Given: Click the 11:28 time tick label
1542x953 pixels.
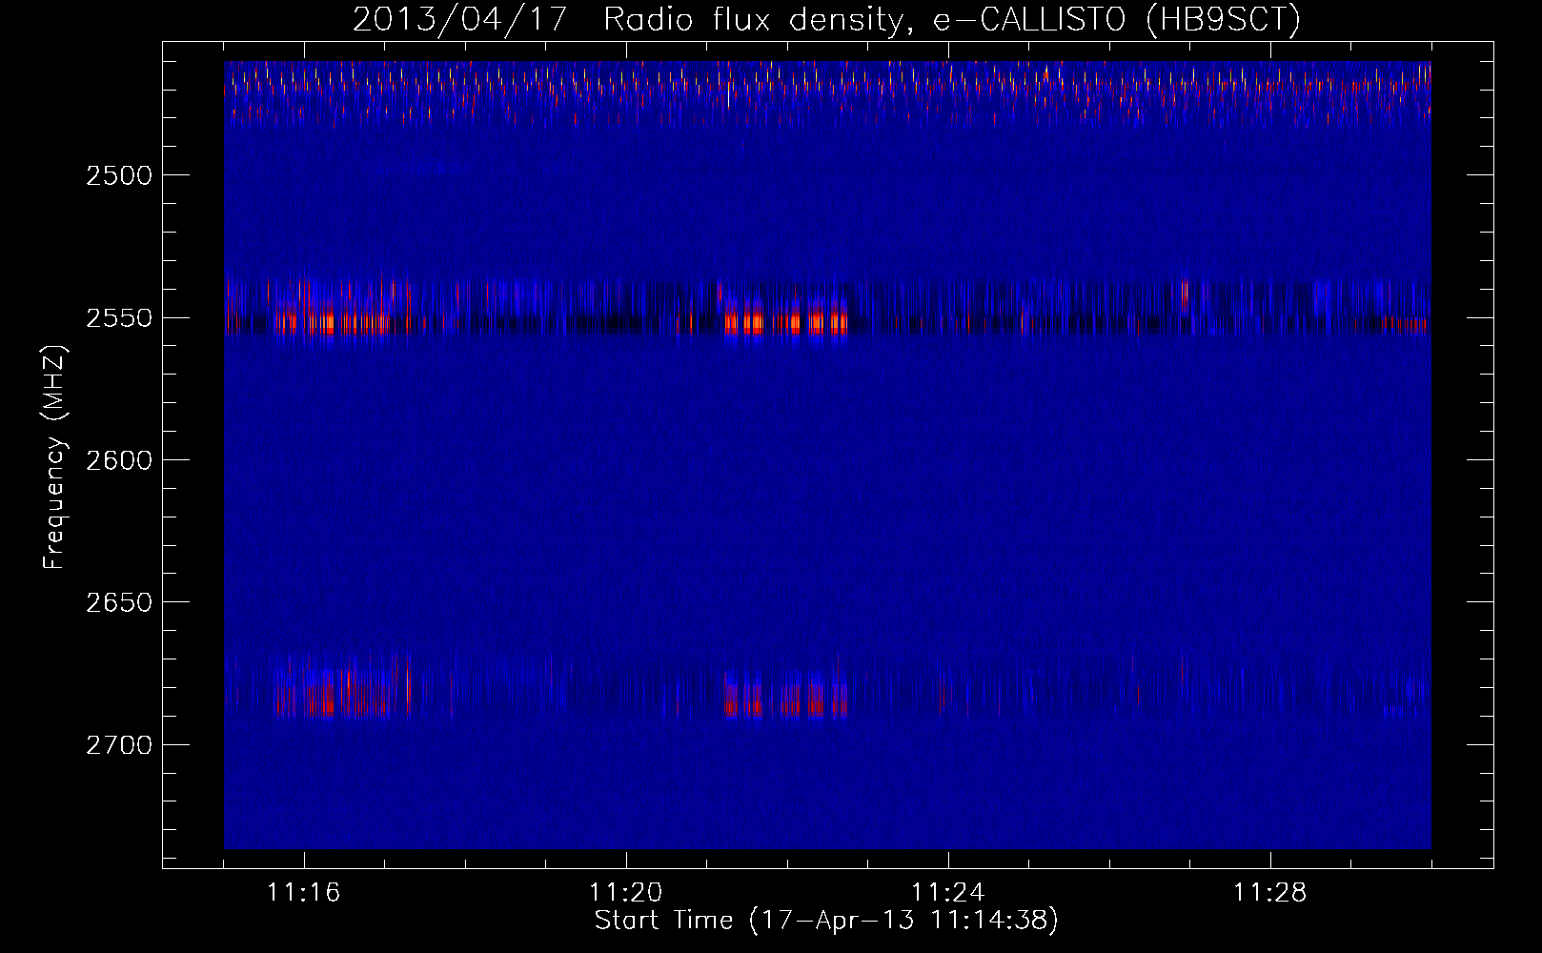Looking at the screenshot, I should (1270, 892).
